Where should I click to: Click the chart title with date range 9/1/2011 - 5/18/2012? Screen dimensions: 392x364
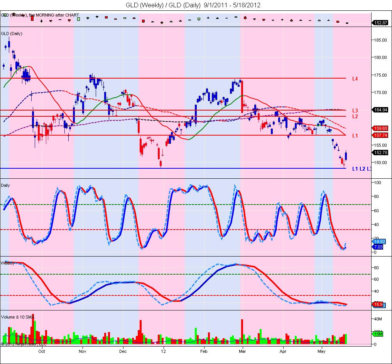tap(193, 5)
